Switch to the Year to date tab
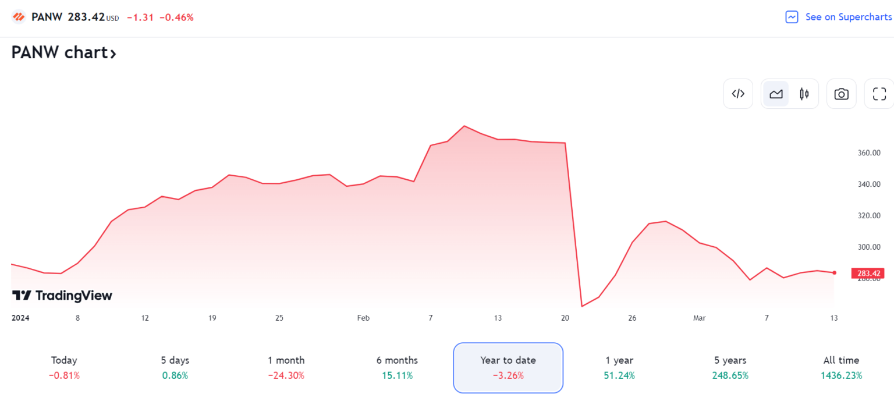 coord(508,367)
